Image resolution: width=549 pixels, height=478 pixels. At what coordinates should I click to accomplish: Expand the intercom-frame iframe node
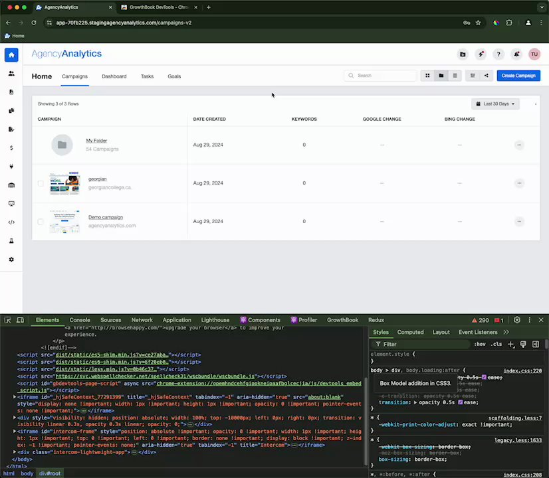point(15,432)
